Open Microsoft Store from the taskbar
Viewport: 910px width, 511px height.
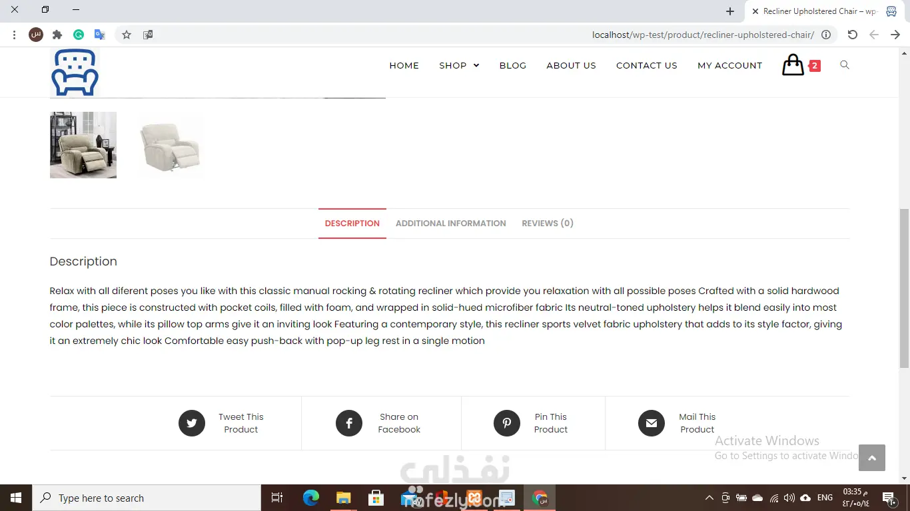(x=376, y=498)
